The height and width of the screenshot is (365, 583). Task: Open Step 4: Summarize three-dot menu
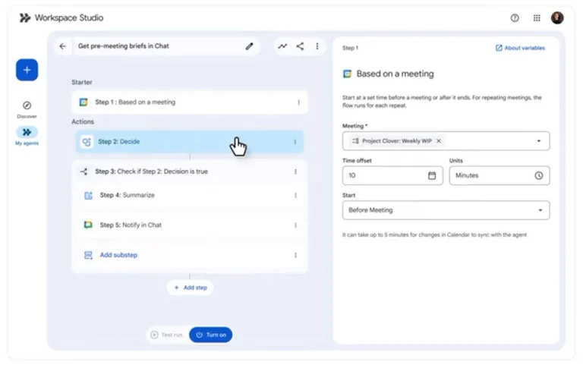click(295, 195)
